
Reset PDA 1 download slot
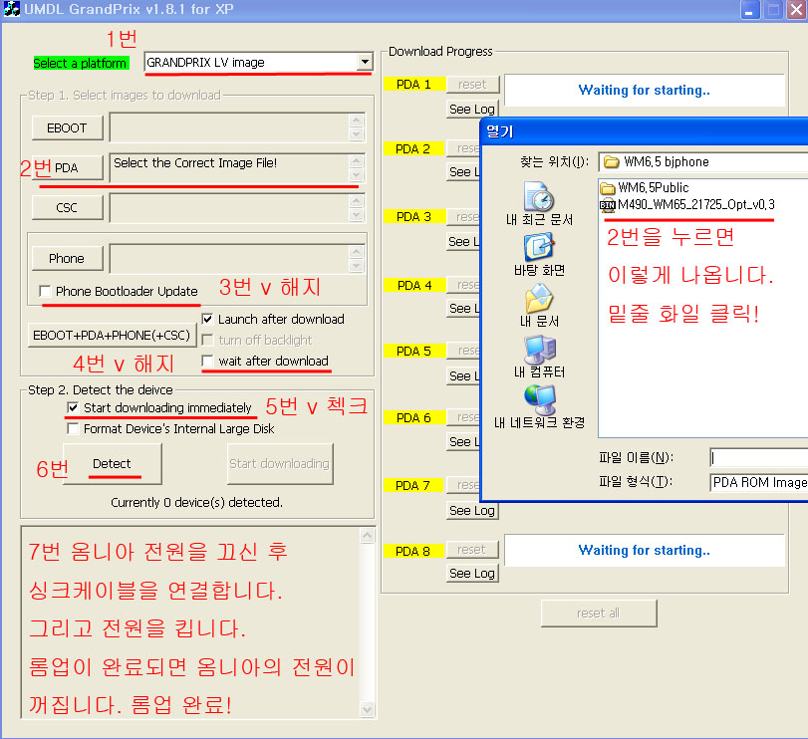472,84
